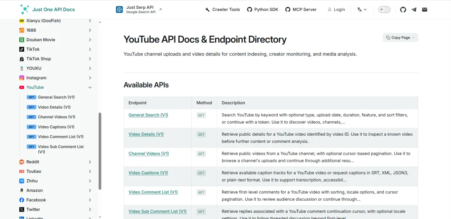
Task: Click the Python SDK GitHub icon
Action: pyautogui.click(x=249, y=10)
